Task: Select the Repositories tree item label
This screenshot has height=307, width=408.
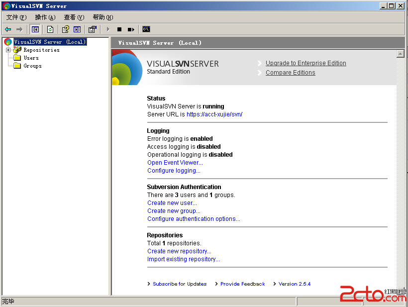Action: [x=42, y=50]
